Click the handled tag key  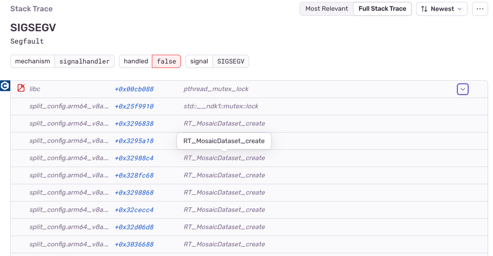[x=136, y=61]
